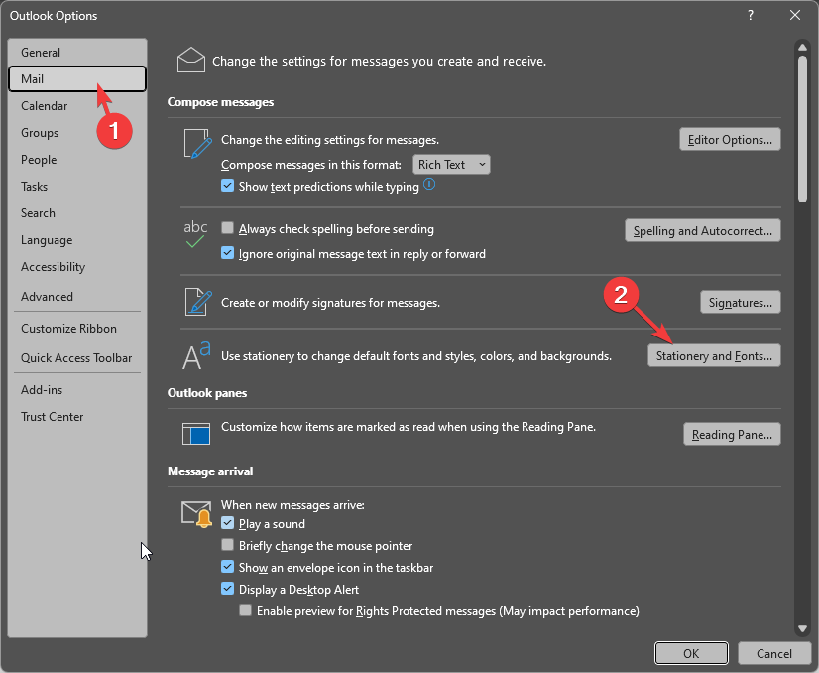This screenshot has height=673, width=819.
Task: Click the Compose messages section heading
Action: coord(220,102)
